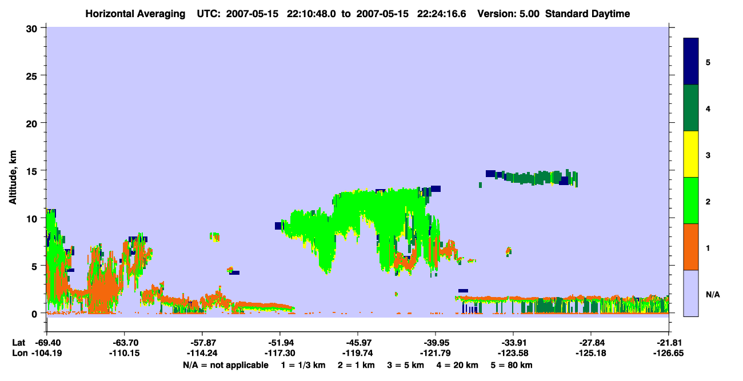
Task: Click latitude value -63.70
Action: (125, 343)
